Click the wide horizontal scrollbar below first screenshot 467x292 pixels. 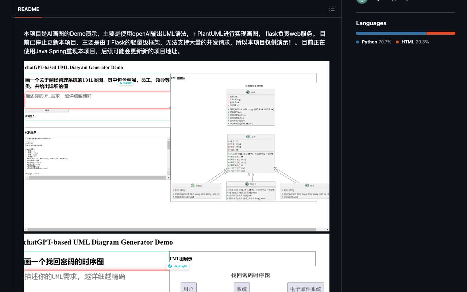click(x=177, y=230)
